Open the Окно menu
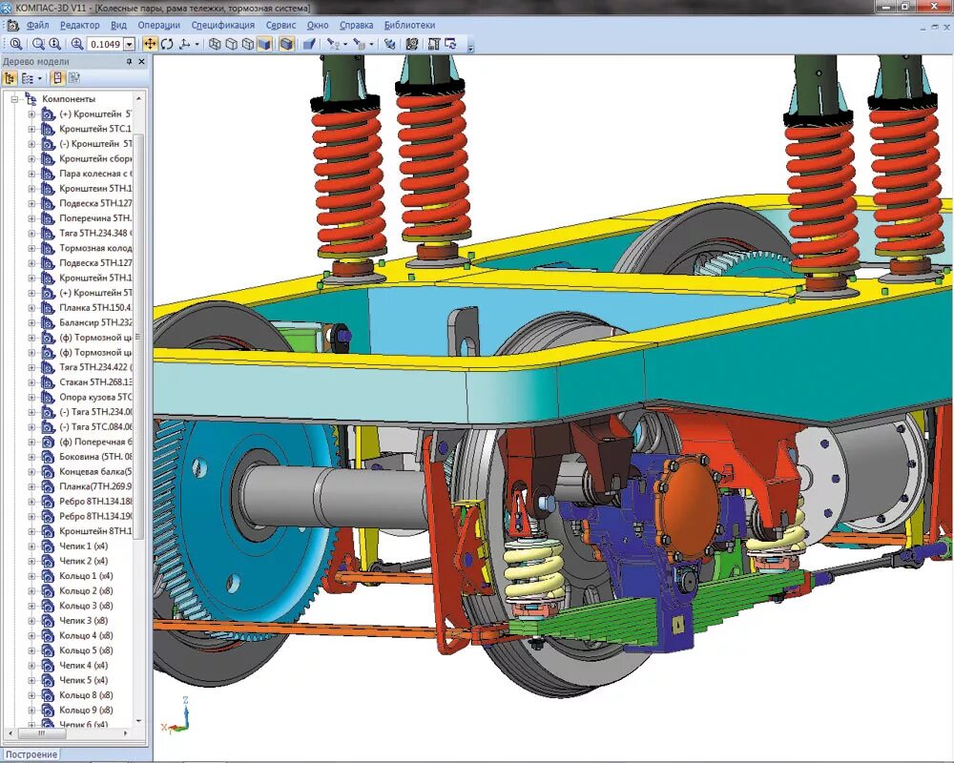Image resolution: width=954 pixels, height=763 pixels. coord(318,25)
